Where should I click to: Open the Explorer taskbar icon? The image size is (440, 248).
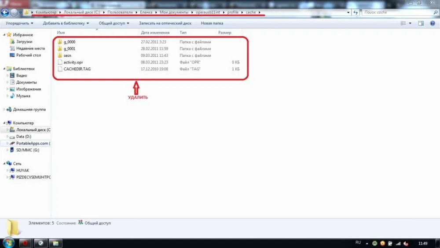pos(55,243)
